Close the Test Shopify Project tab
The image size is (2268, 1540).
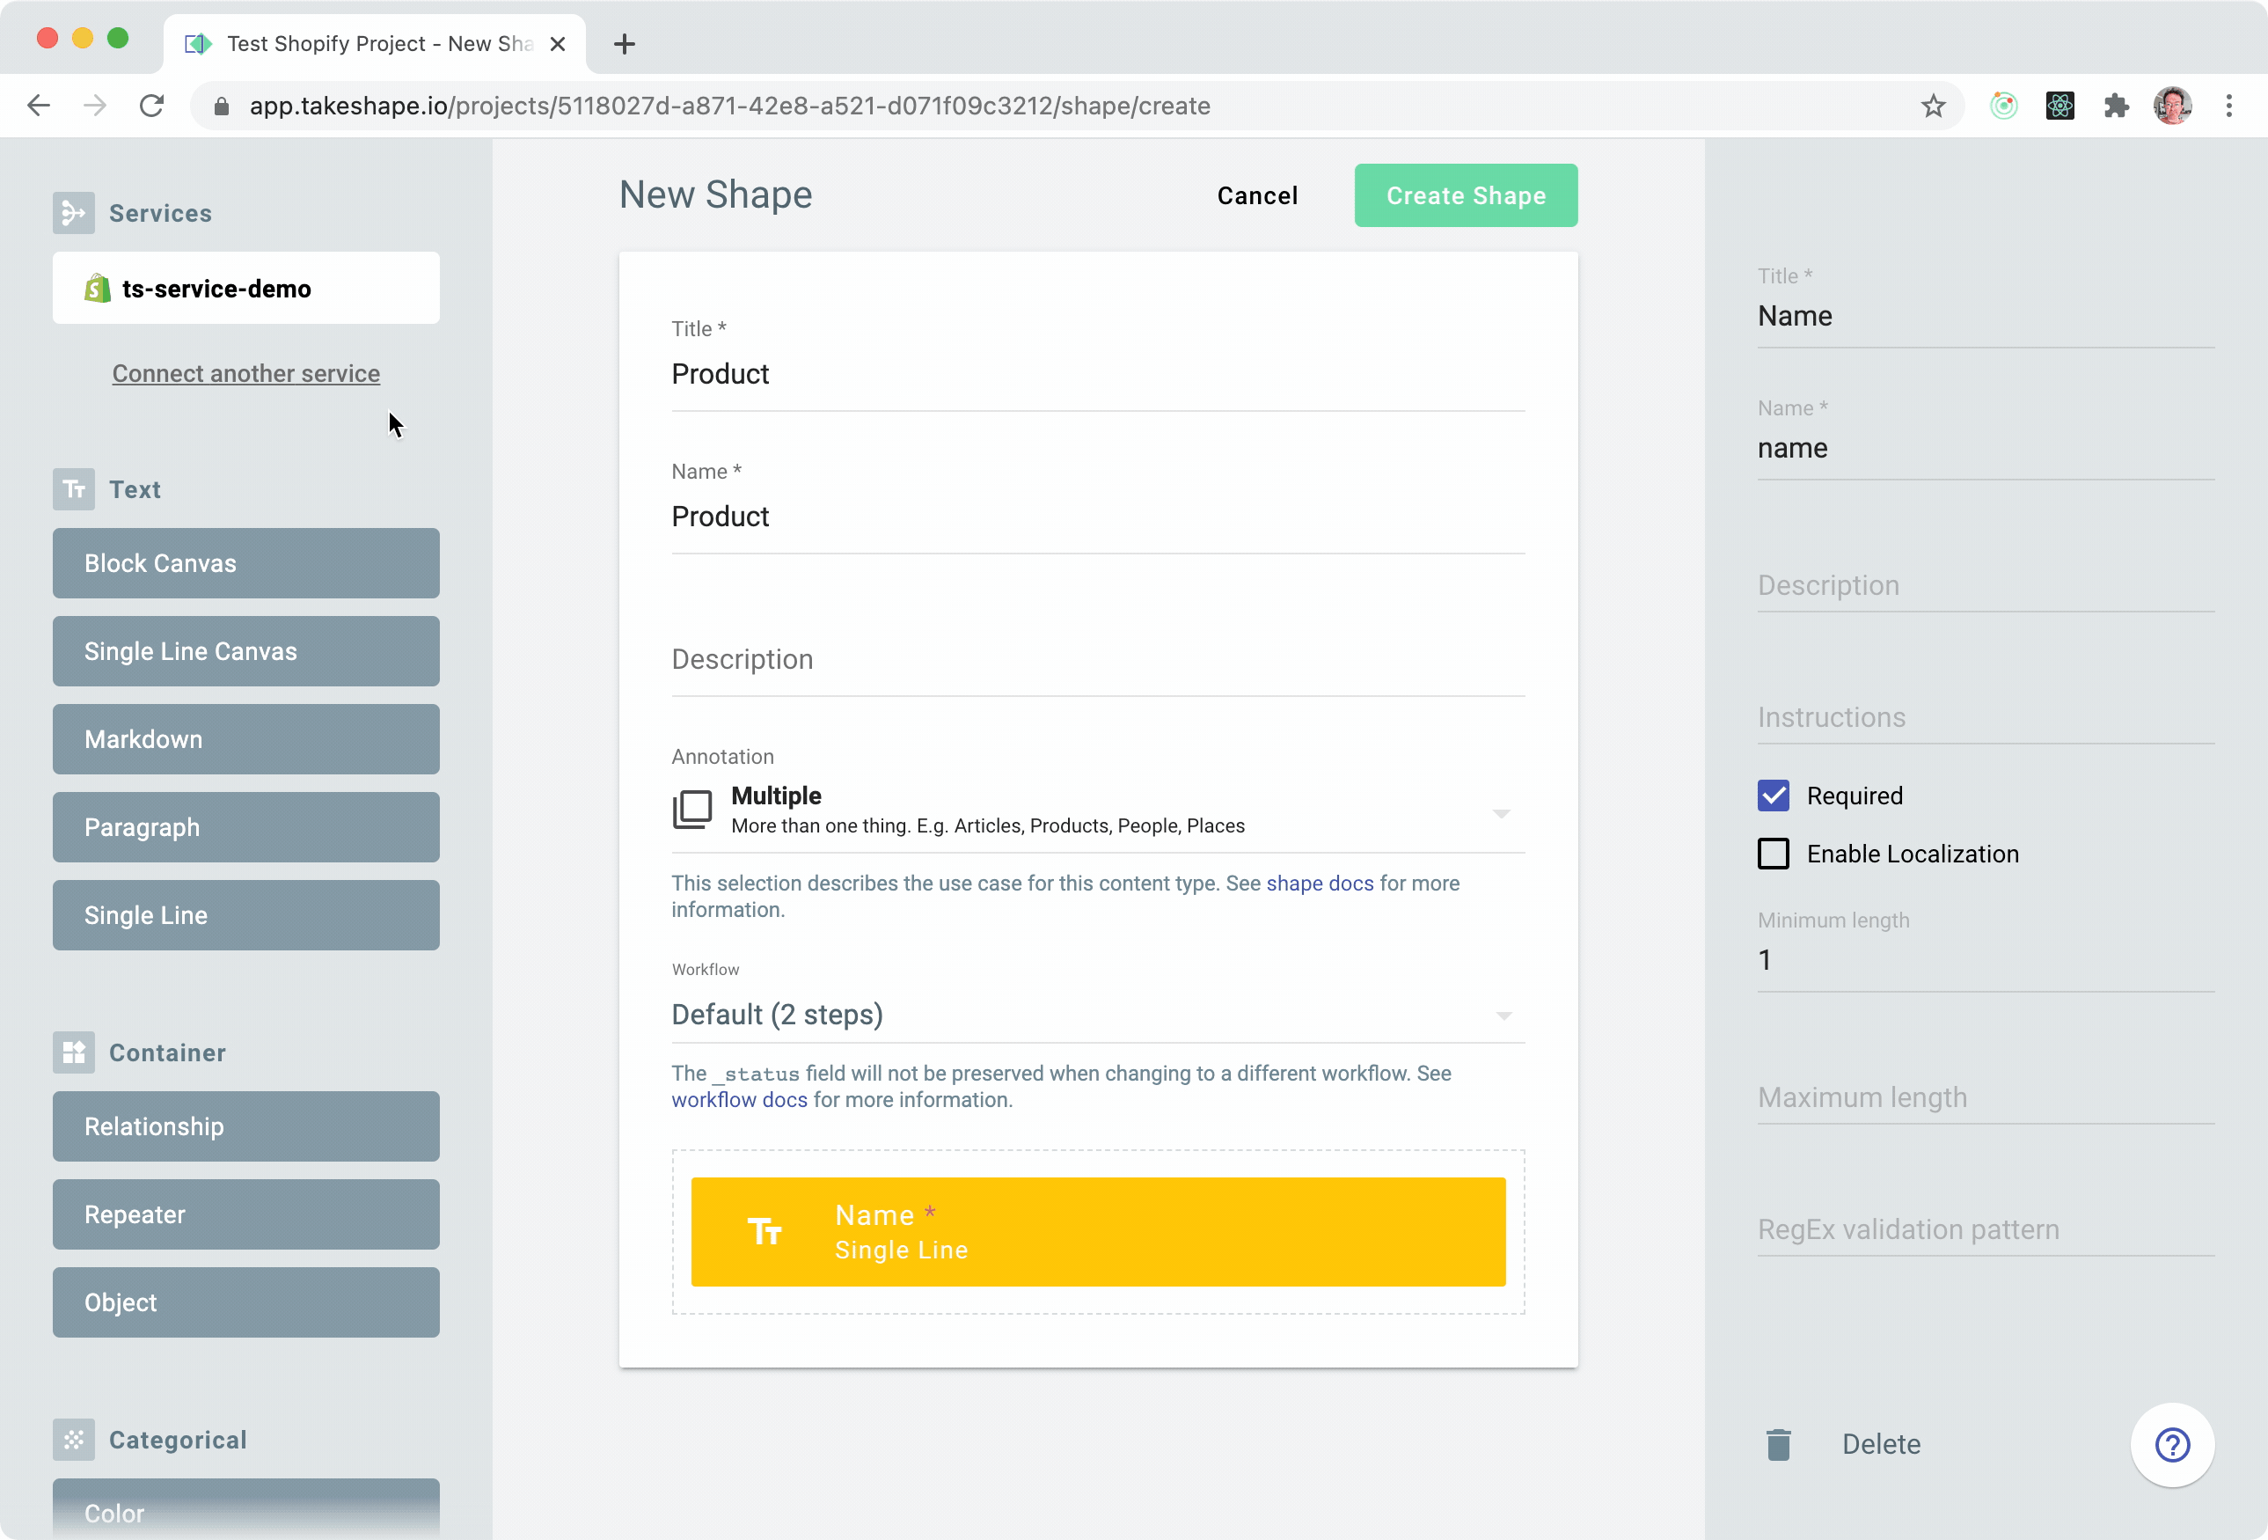pyautogui.click(x=557, y=44)
